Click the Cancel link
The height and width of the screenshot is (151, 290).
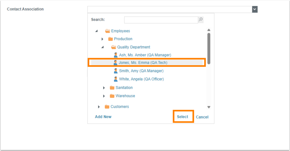tap(202, 117)
